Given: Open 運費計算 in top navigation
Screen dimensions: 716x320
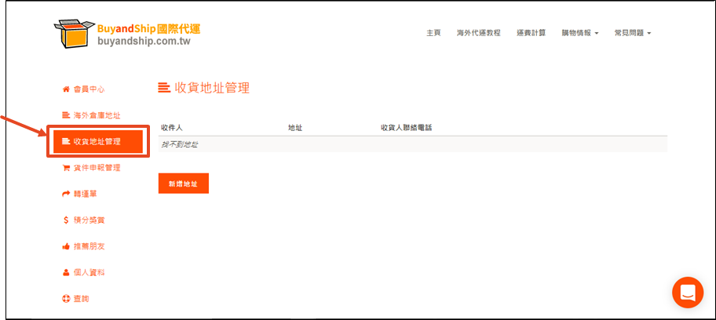Looking at the screenshot, I should (531, 33).
